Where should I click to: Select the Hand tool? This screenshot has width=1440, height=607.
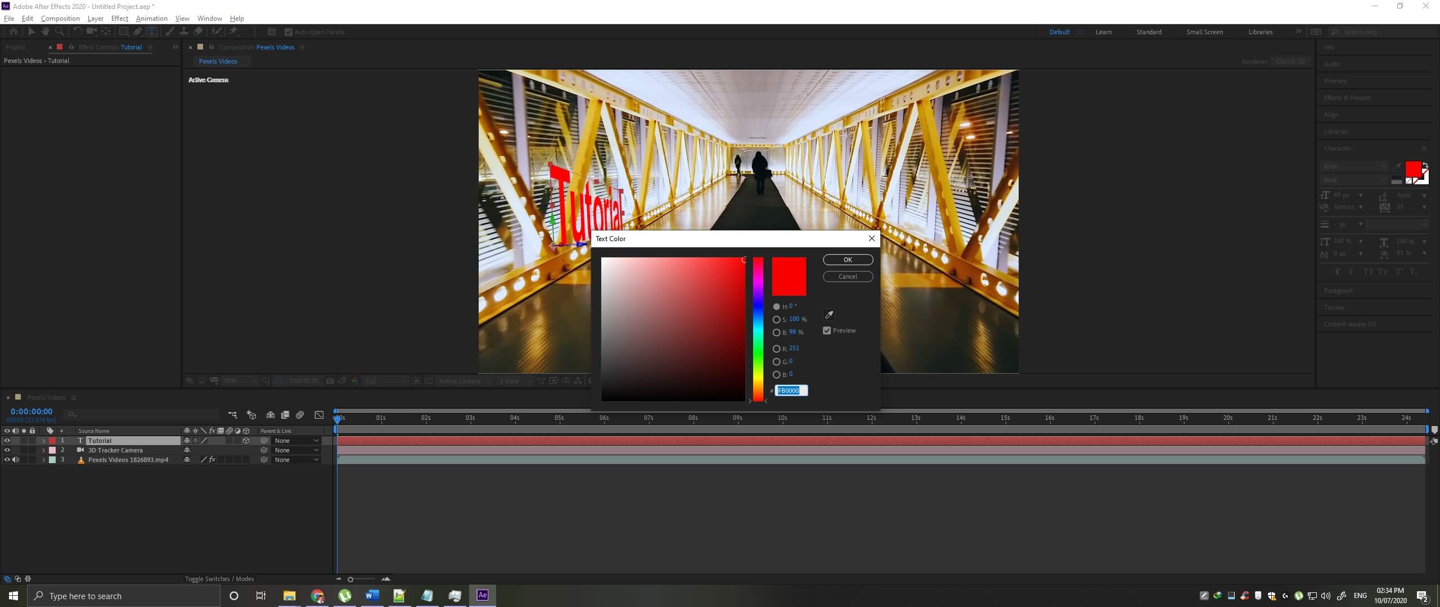click(x=46, y=32)
